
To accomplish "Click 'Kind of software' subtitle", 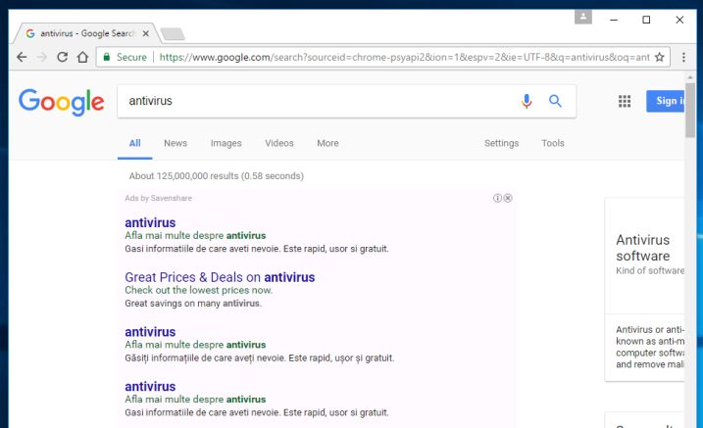I will click(x=650, y=270).
